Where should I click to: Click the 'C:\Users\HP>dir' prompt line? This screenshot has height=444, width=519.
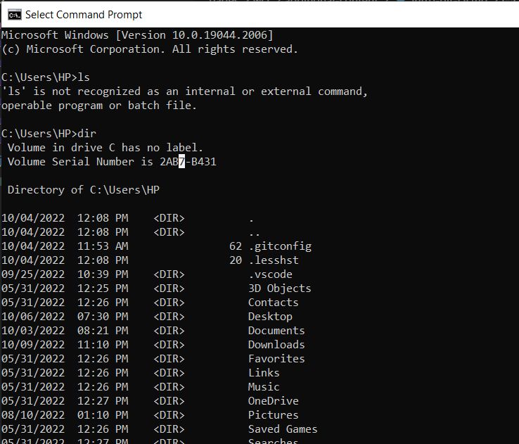[x=49, y=134]
